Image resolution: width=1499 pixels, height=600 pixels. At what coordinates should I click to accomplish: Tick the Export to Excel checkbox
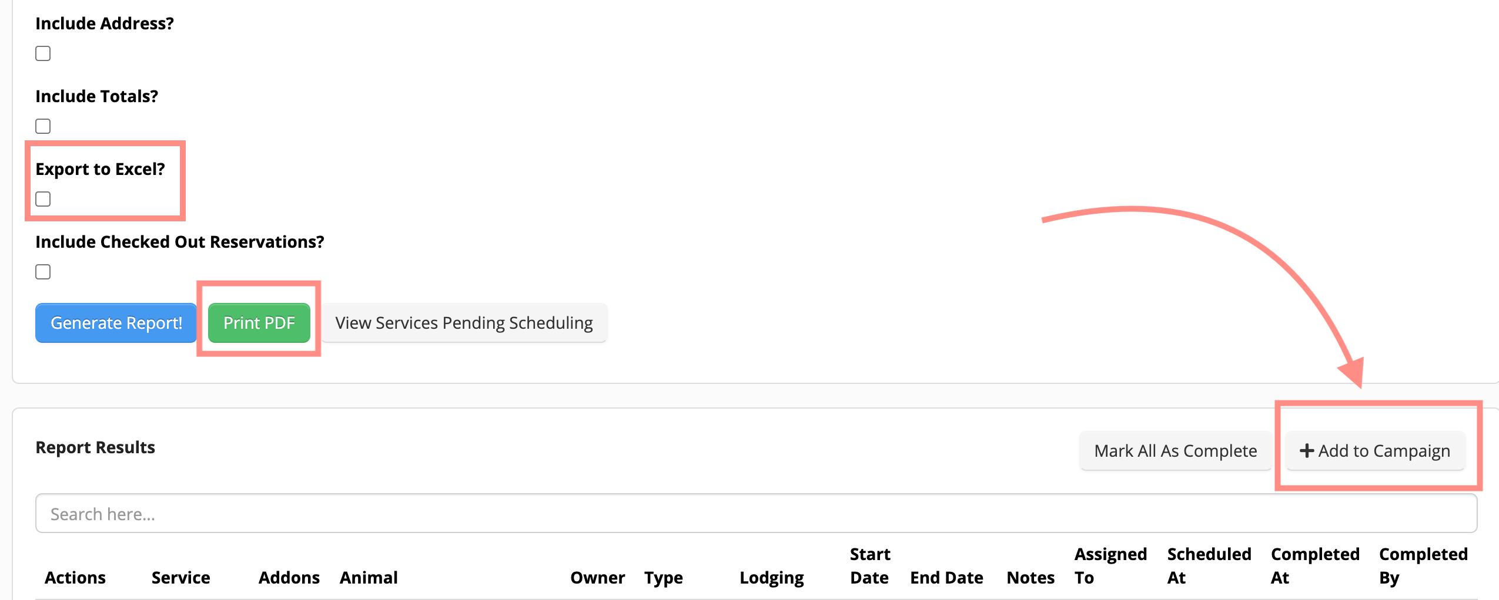pyautogui.click(x=43, y=199)
